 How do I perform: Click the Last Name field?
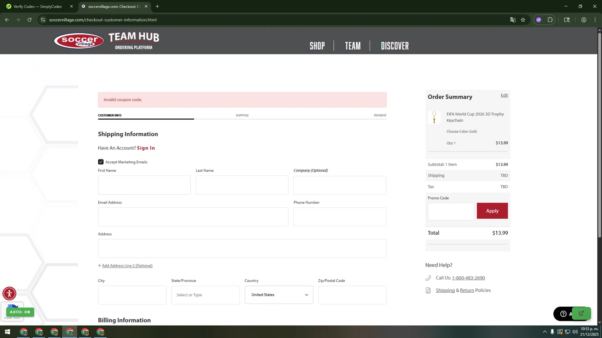[242, 185]
